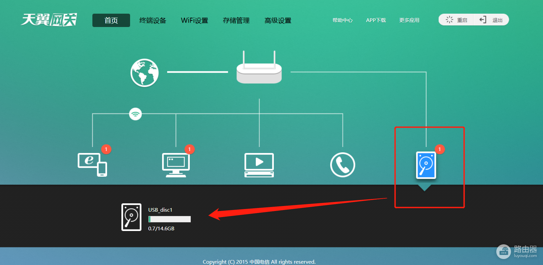Open APP下载 link
The height and width of the screenshot is (265, 543).
click(x=376, y=20)
